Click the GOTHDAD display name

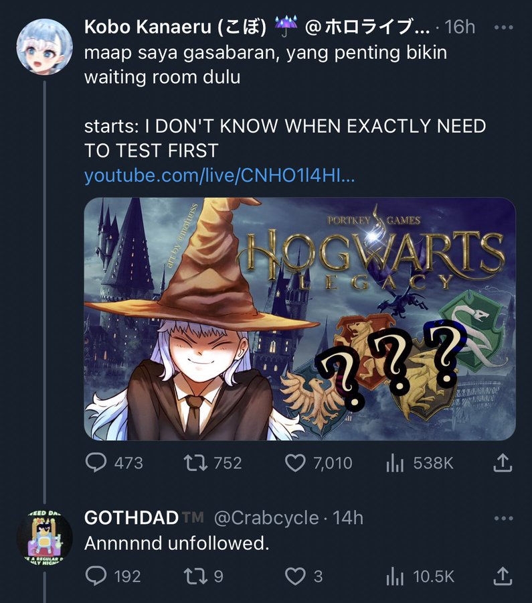click(x=131, y=518)
